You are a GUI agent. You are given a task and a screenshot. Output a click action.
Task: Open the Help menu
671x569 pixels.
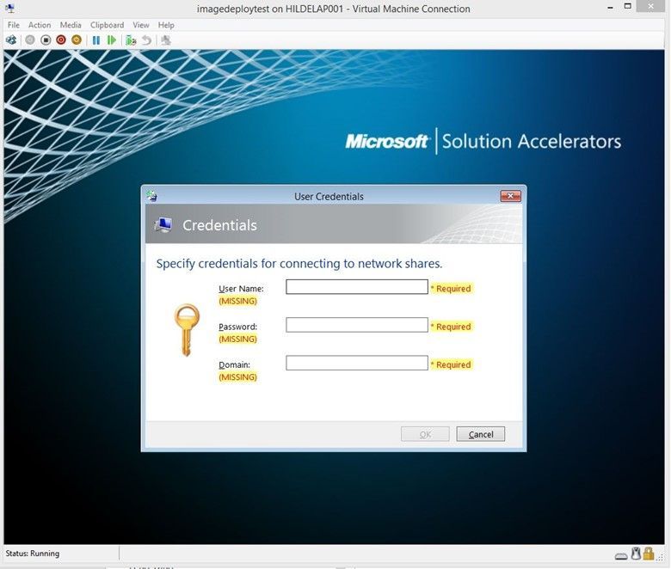click(166, 25)
